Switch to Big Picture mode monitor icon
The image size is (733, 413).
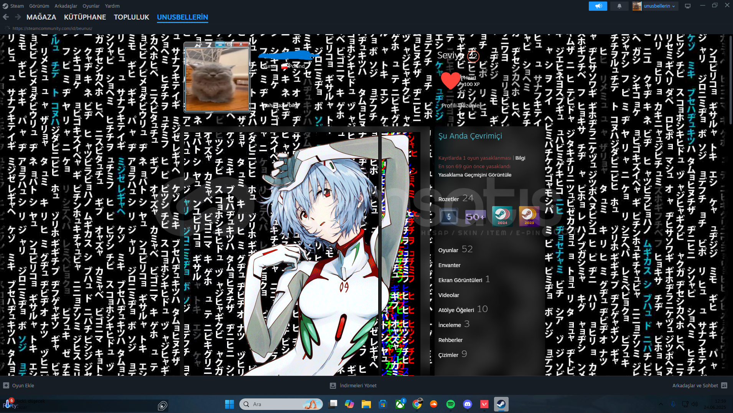688,6
